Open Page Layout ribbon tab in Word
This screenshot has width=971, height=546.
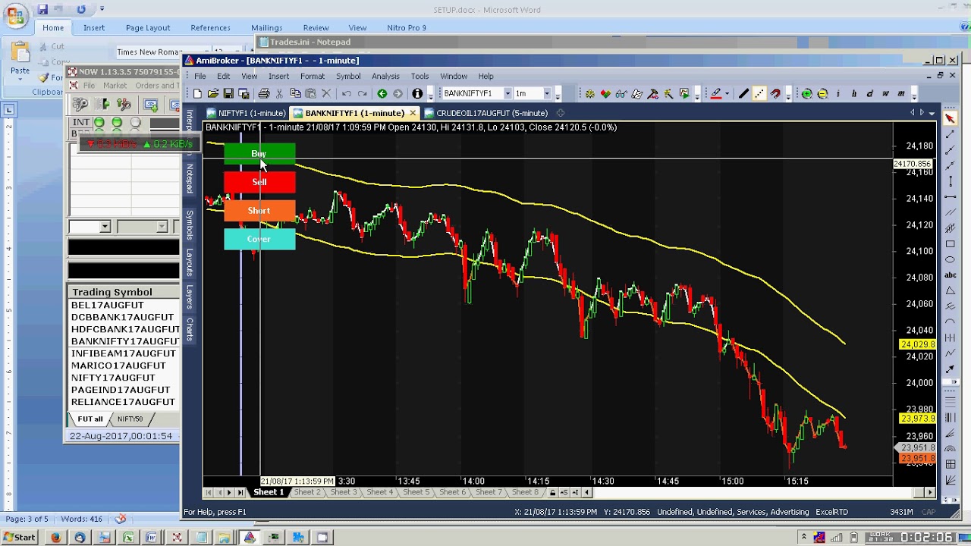(148, 27)
